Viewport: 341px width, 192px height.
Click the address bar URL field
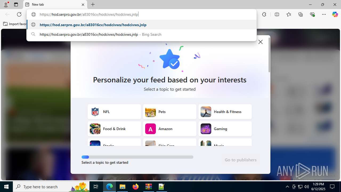pyautogui.click(x=142, y=14)
